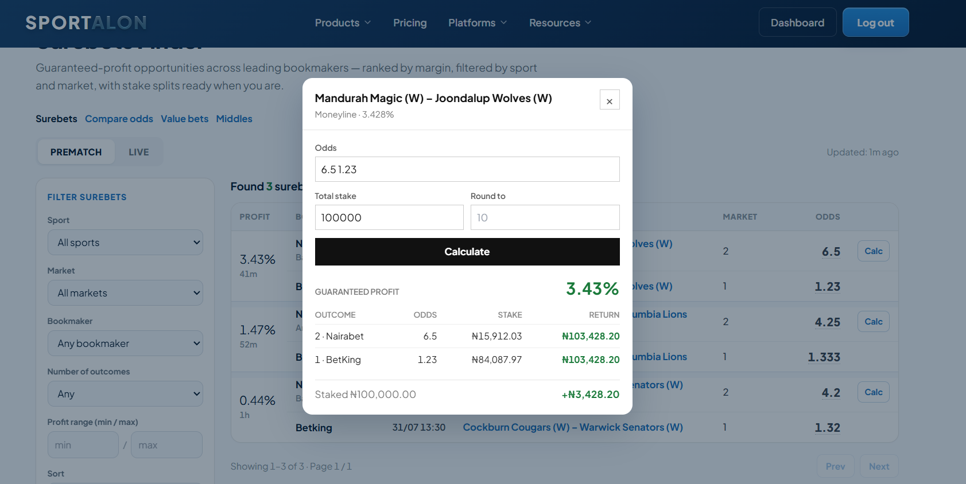Click the MARKET column header

tap(740, 217)
